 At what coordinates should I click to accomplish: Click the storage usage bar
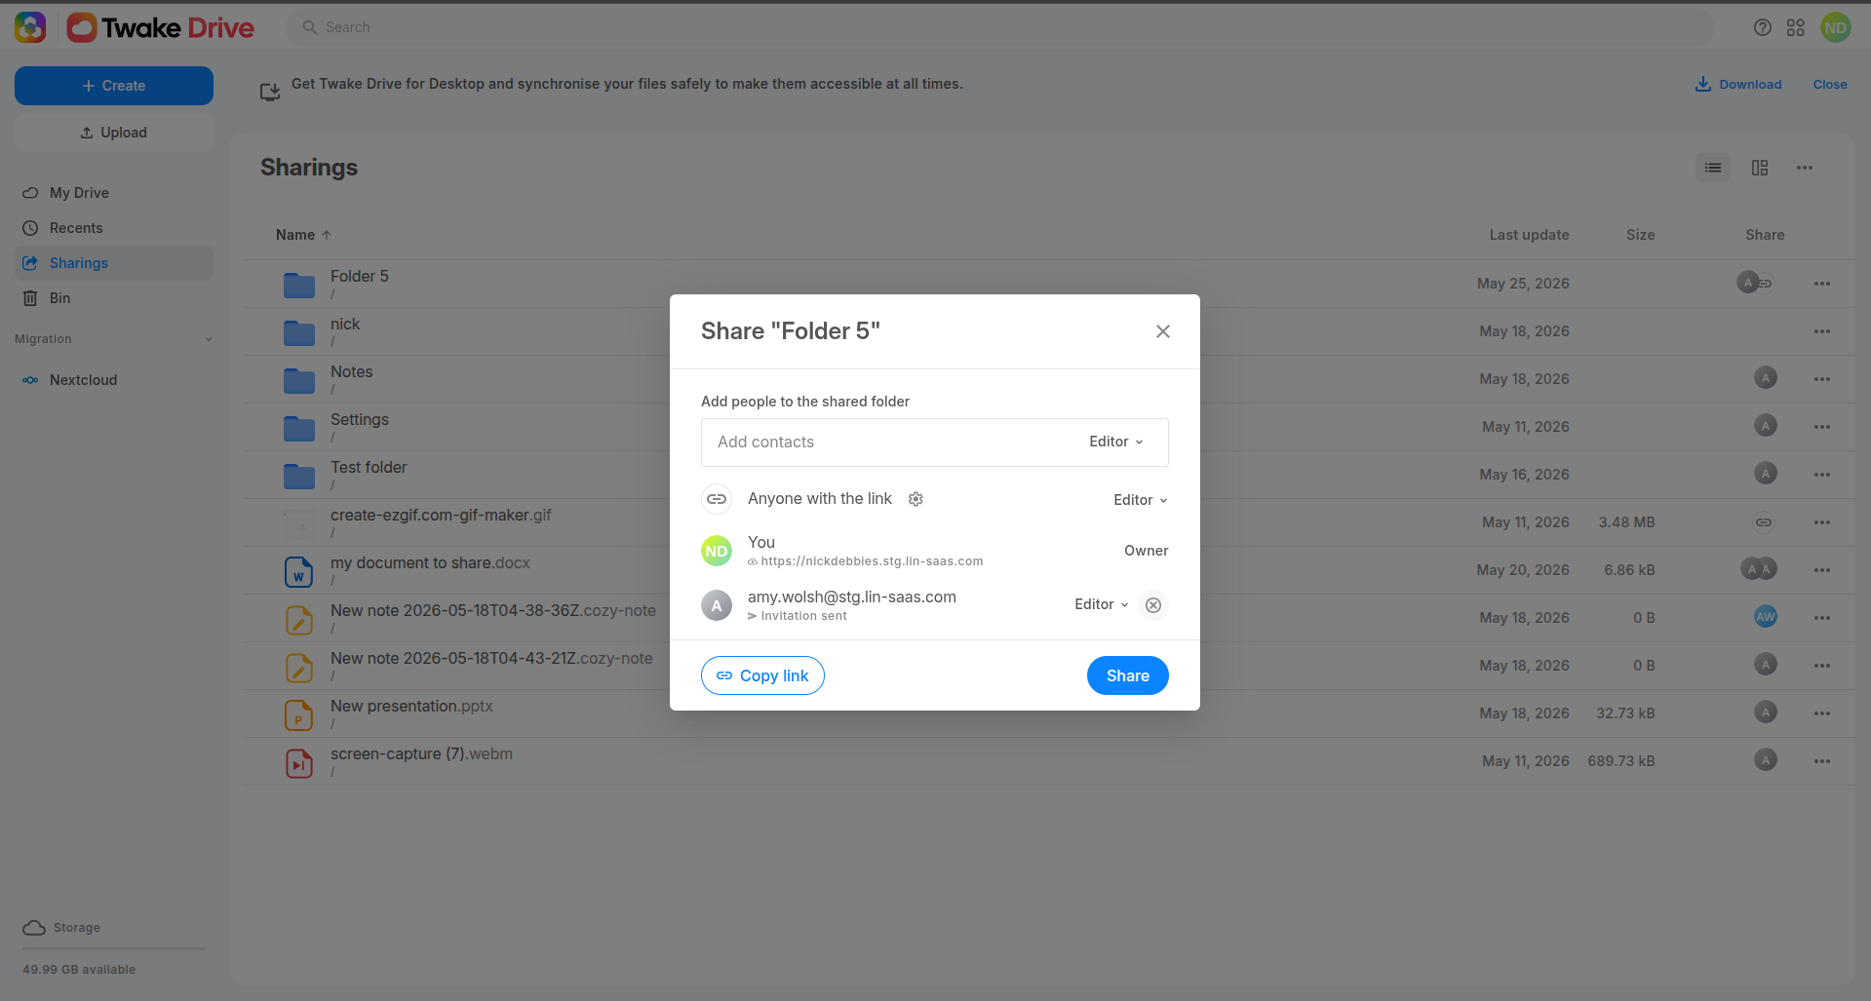tap(114, 948)
